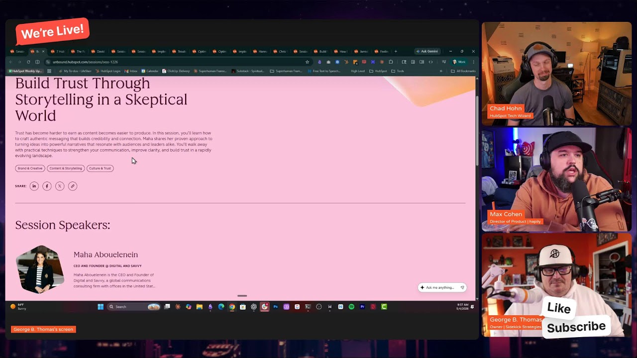Expand the hidden bookmarks overflow chevron
637x358 pixels.
click(441, 71)
